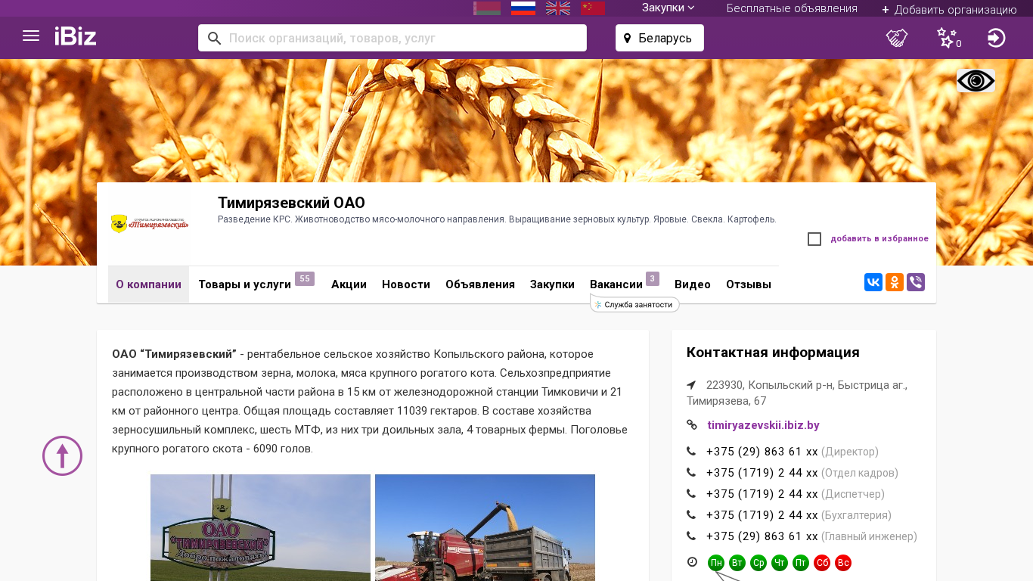This screenshot has width=1033, height=581.
Task: Open the Беларусь region selector
Action: (x=659, y=38)
